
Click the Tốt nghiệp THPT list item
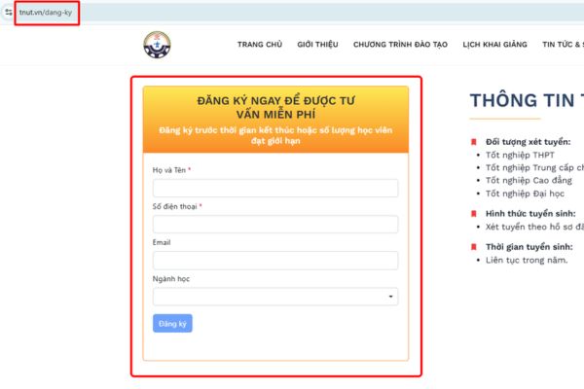[520, 155]
